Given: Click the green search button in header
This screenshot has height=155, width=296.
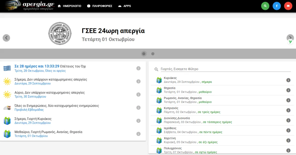Looking at the screenshot, I should point(265,6).
